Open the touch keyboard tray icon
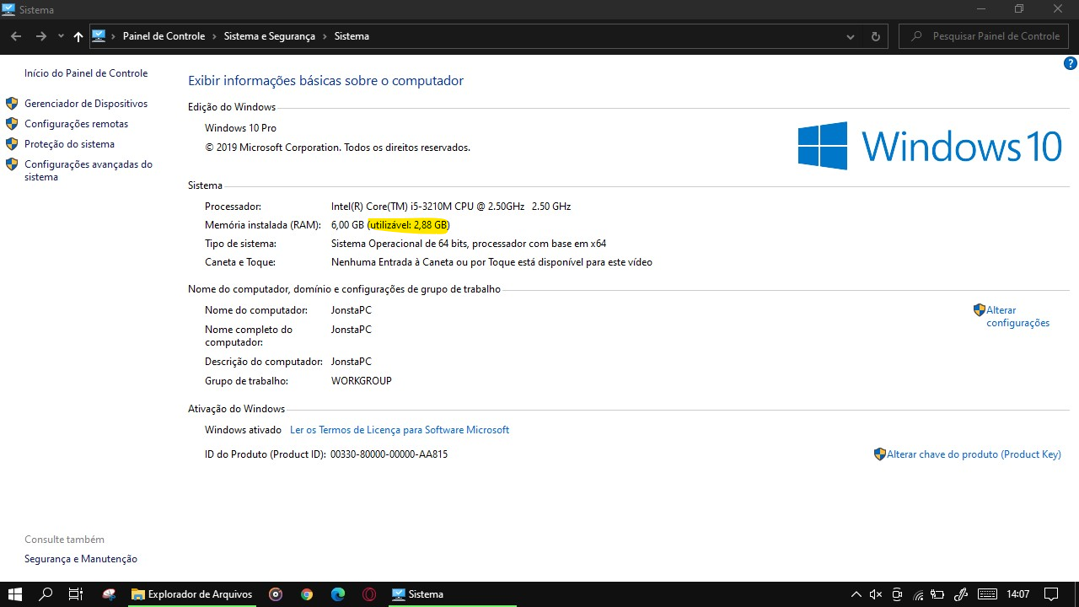 point(987,594)
